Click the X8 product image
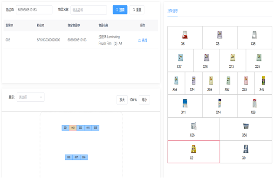This screenshot has height=178, width=274. pyautogui.click(x=219, y=35)
